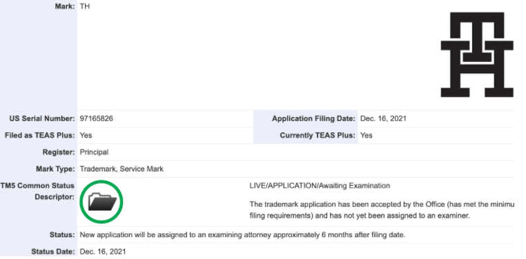Click the TH trademark logo image
Screen dimensions: 526x259
point(477,55)
